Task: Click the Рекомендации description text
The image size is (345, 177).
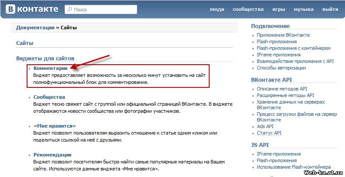Action: click(129, 165)
